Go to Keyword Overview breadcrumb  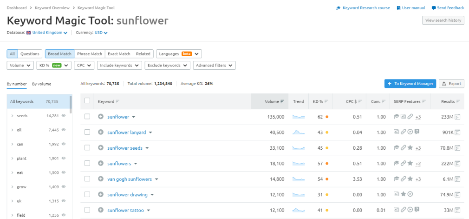pos(52,8)
